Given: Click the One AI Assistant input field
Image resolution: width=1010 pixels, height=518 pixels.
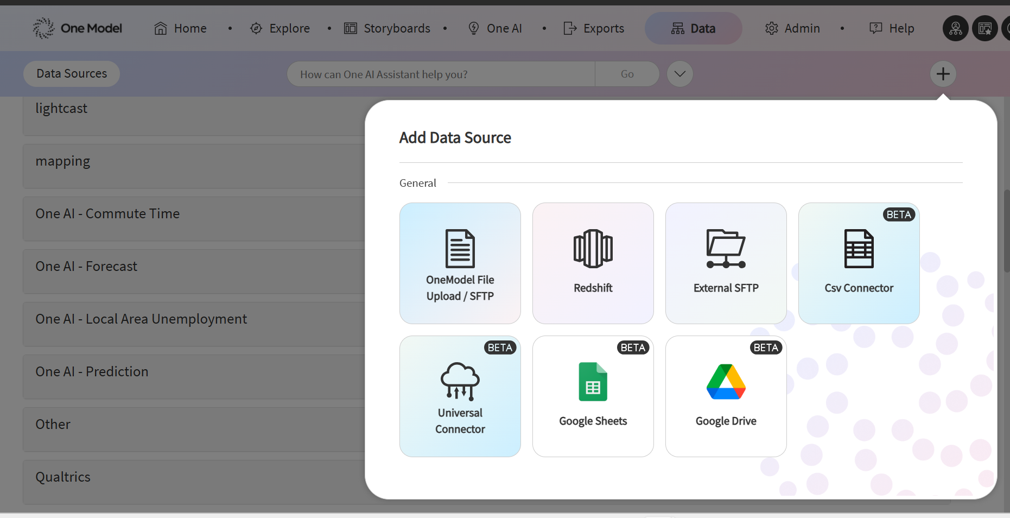Looking at the screenshot, I should coord(441,74).
